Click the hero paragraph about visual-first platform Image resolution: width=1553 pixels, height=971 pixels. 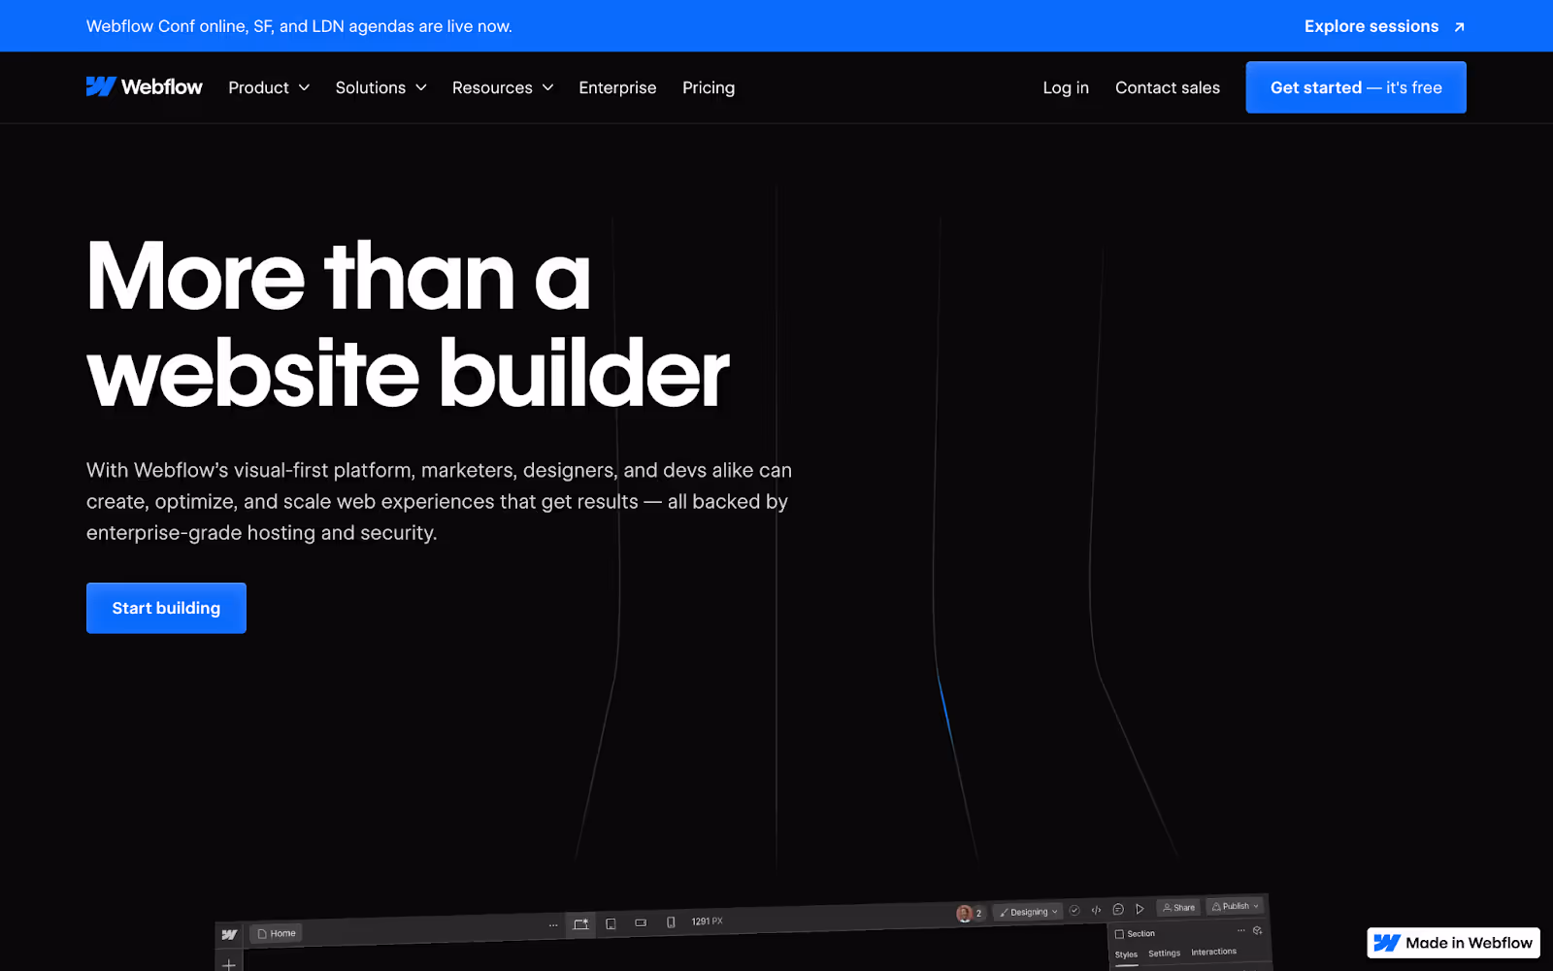439,501
